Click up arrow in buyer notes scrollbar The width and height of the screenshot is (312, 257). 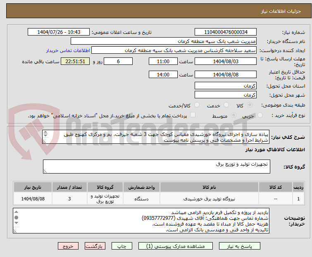tap(16, 212)
